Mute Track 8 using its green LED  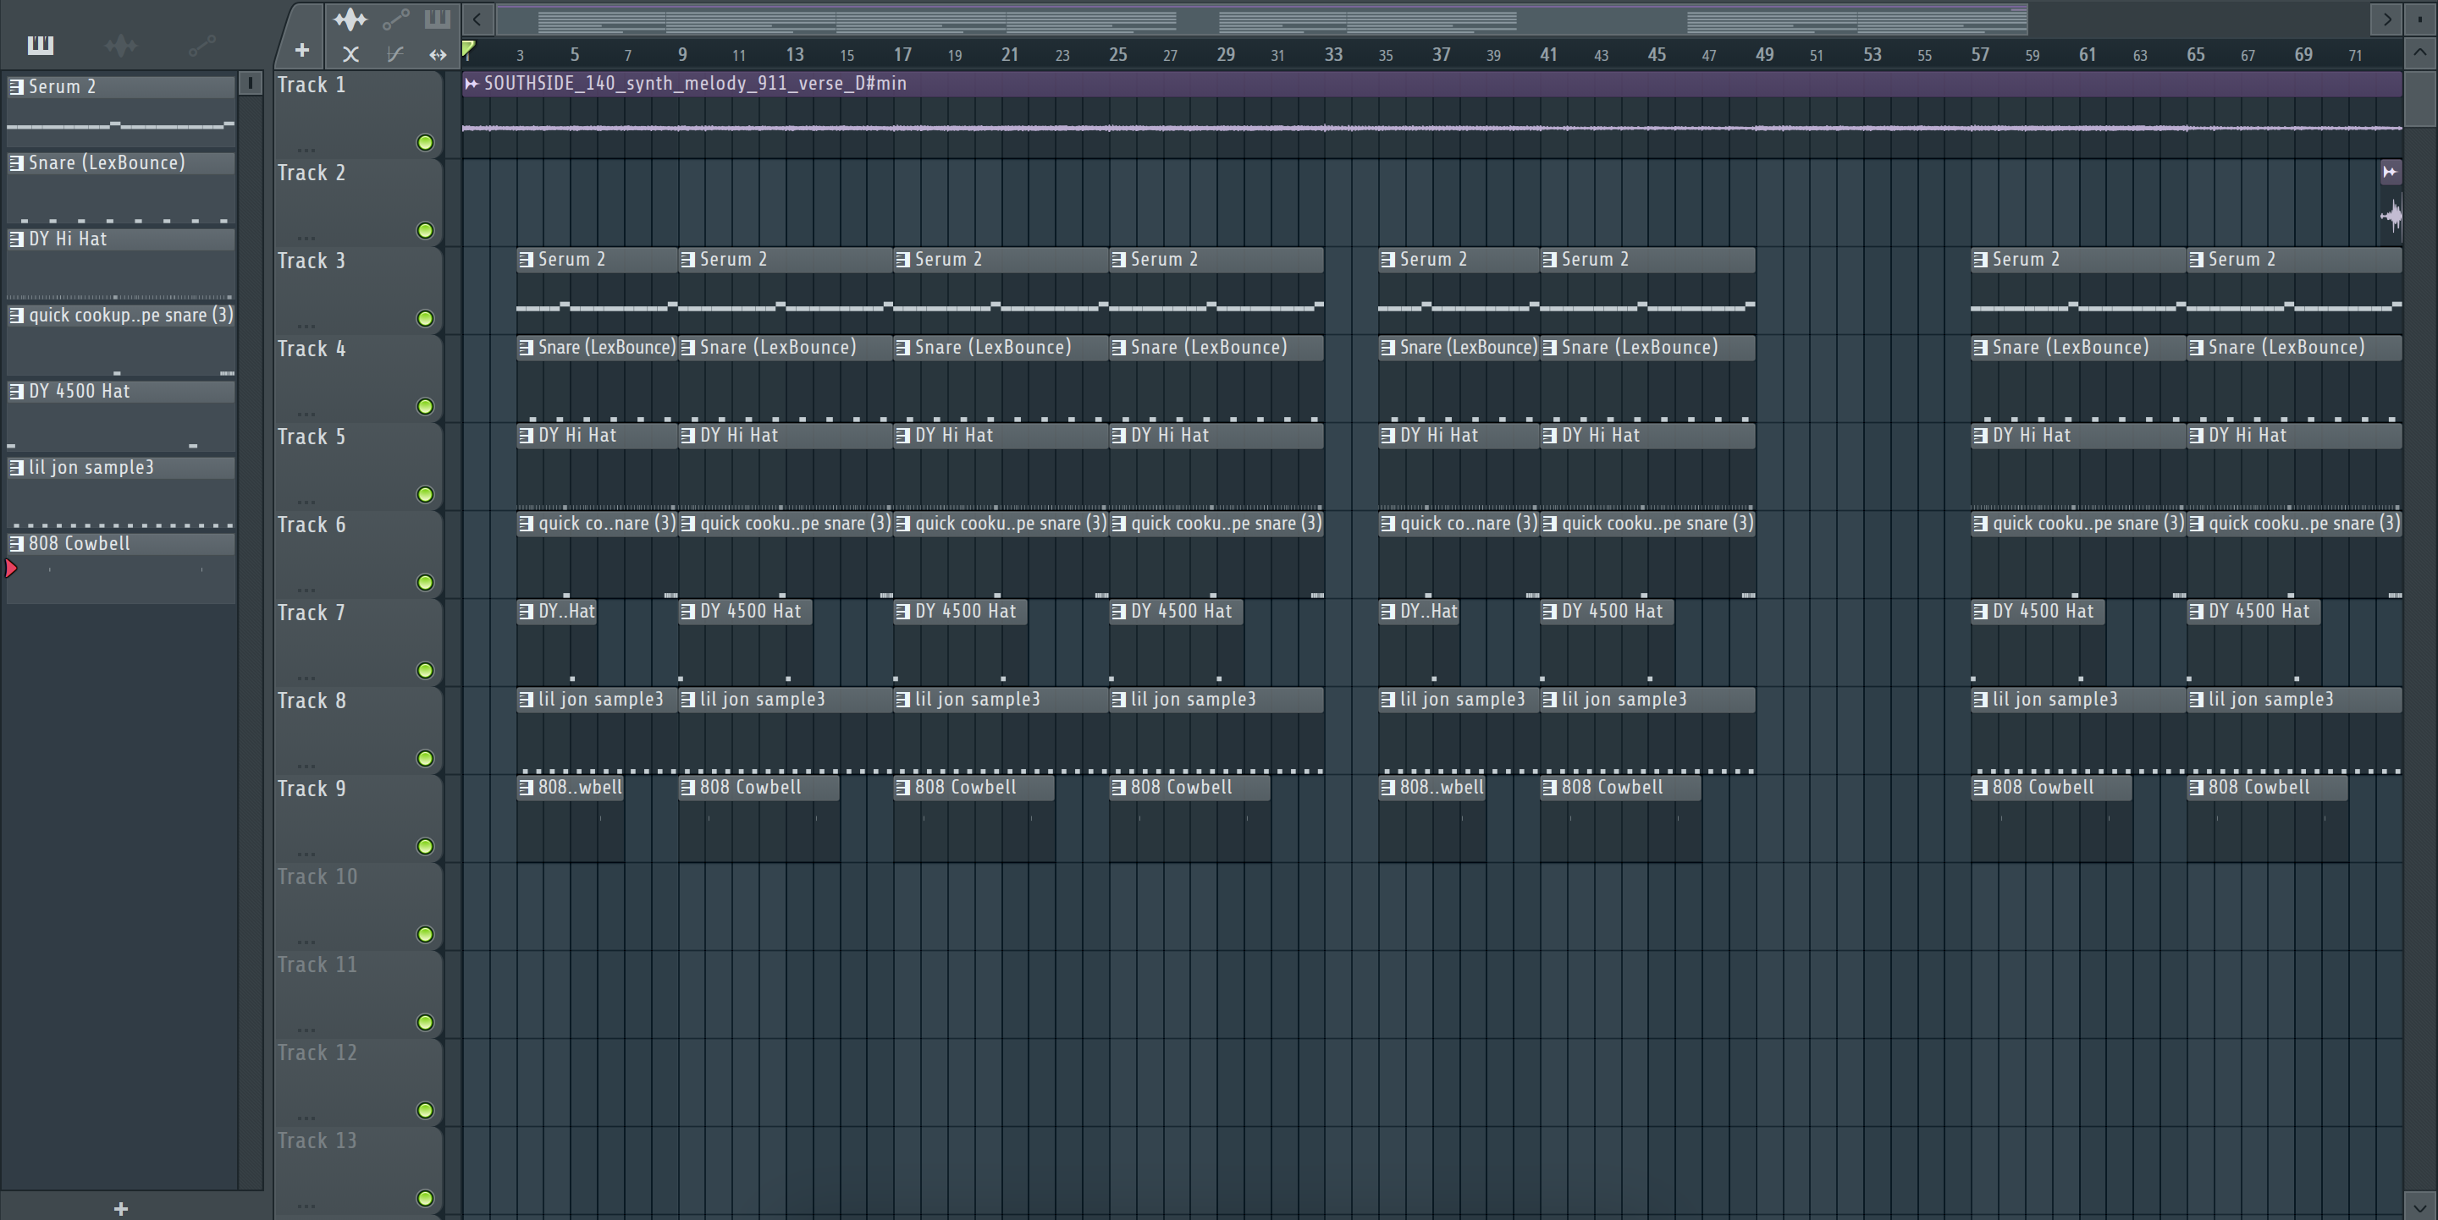point(426,758)
